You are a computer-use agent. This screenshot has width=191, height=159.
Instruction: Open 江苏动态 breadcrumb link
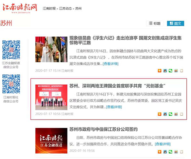point(65,8)
